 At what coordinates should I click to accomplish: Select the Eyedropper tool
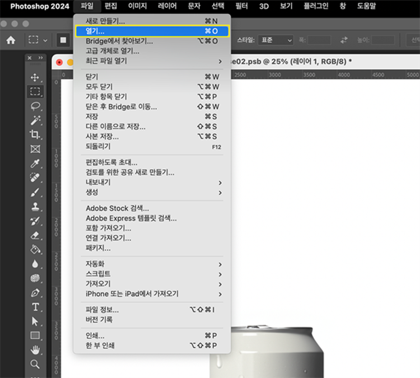pyautogui.click(x=35, y=163)
